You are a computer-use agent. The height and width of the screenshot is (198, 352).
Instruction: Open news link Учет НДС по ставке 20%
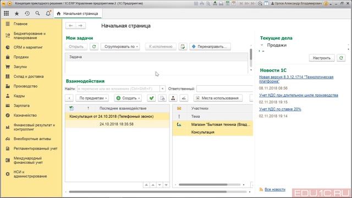280,109
